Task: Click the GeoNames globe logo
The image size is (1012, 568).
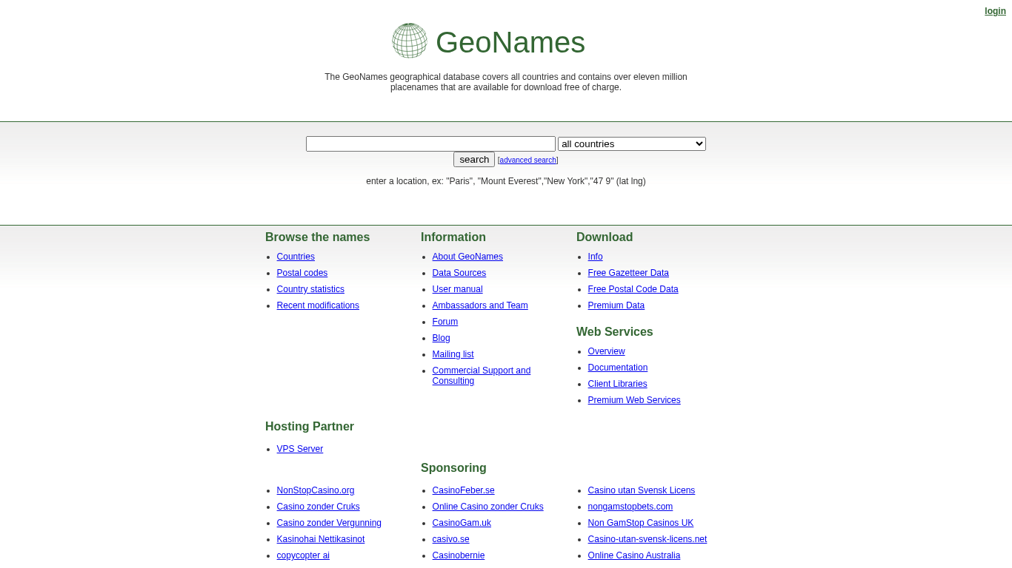Action: click(x=410, y=41)
